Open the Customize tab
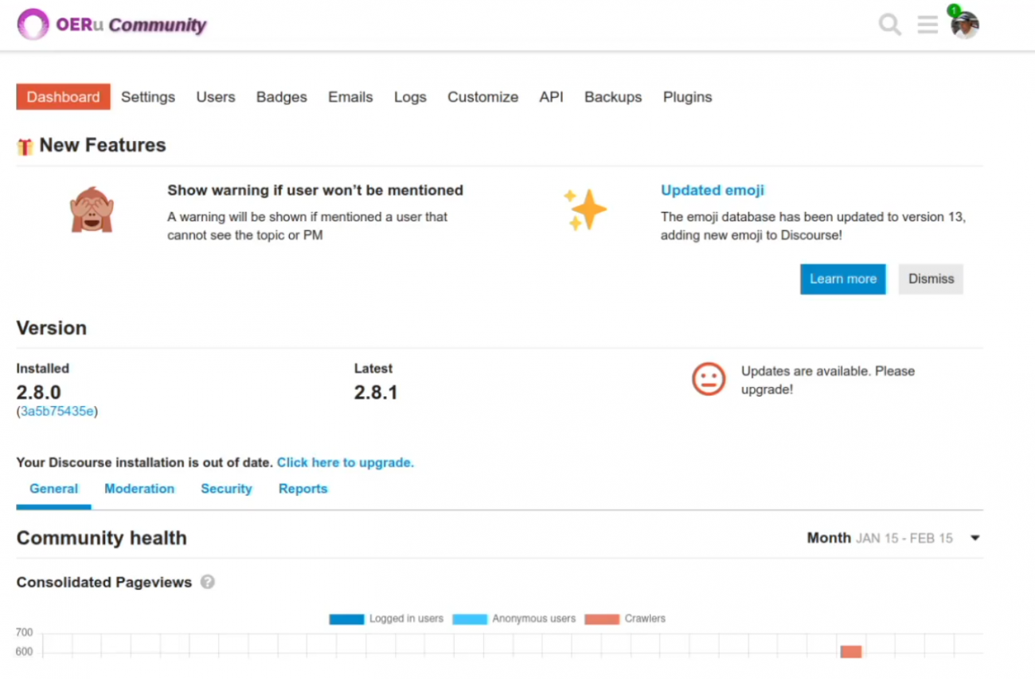This screenshot has height=679, width=1035. (x=482, y=97)
